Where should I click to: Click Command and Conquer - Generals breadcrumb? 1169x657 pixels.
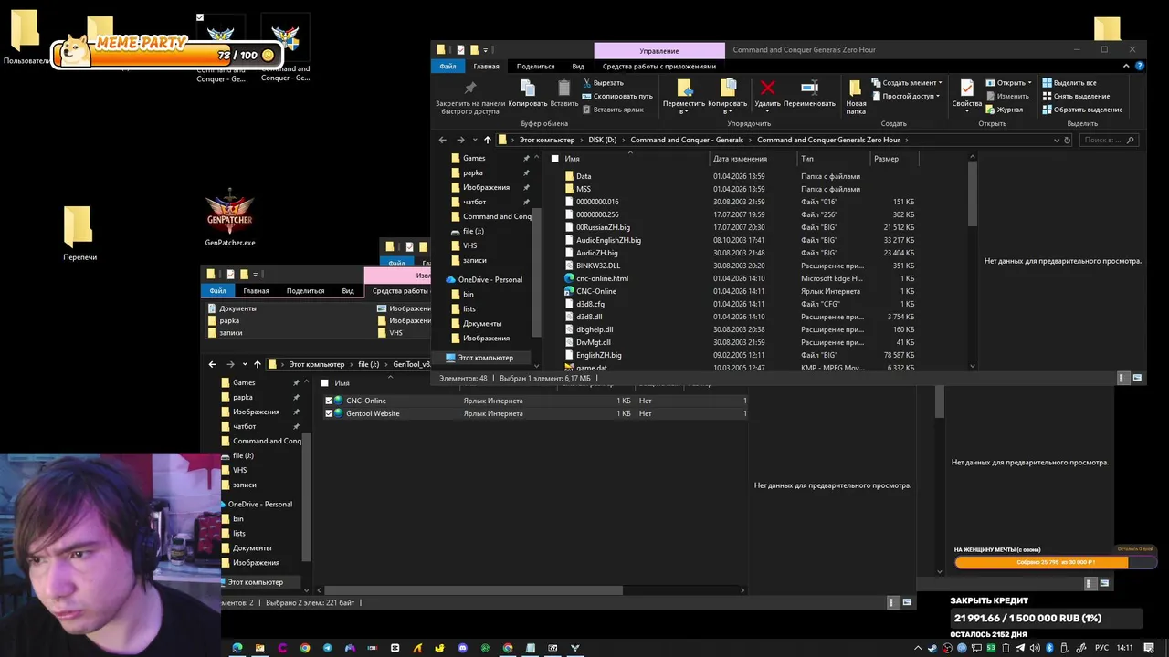[x=687, y=140]
